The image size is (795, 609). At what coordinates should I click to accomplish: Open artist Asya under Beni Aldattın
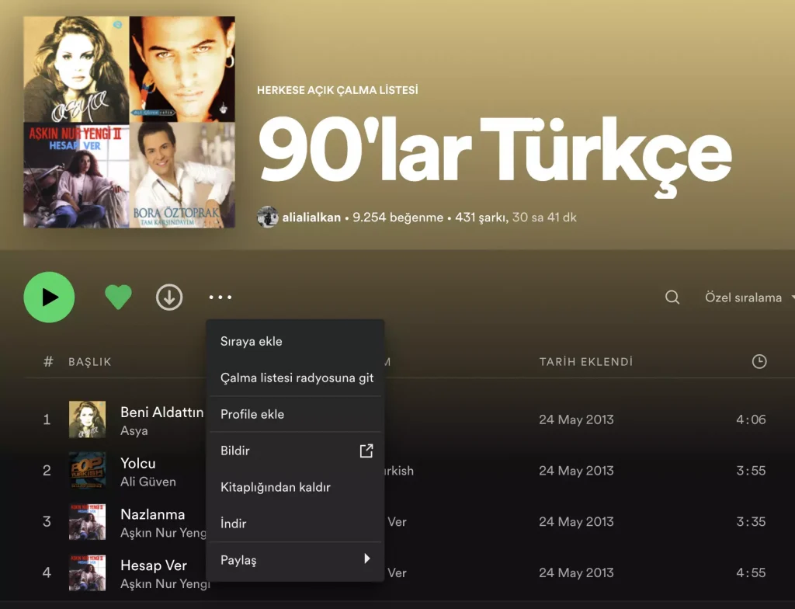[x=134, y=431]
